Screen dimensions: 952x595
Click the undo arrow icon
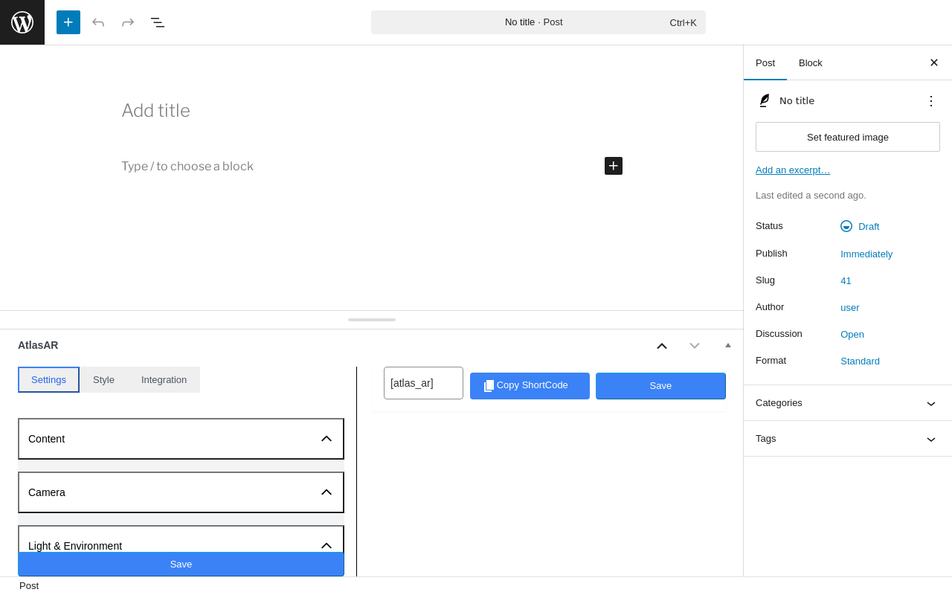coord(98,22)
